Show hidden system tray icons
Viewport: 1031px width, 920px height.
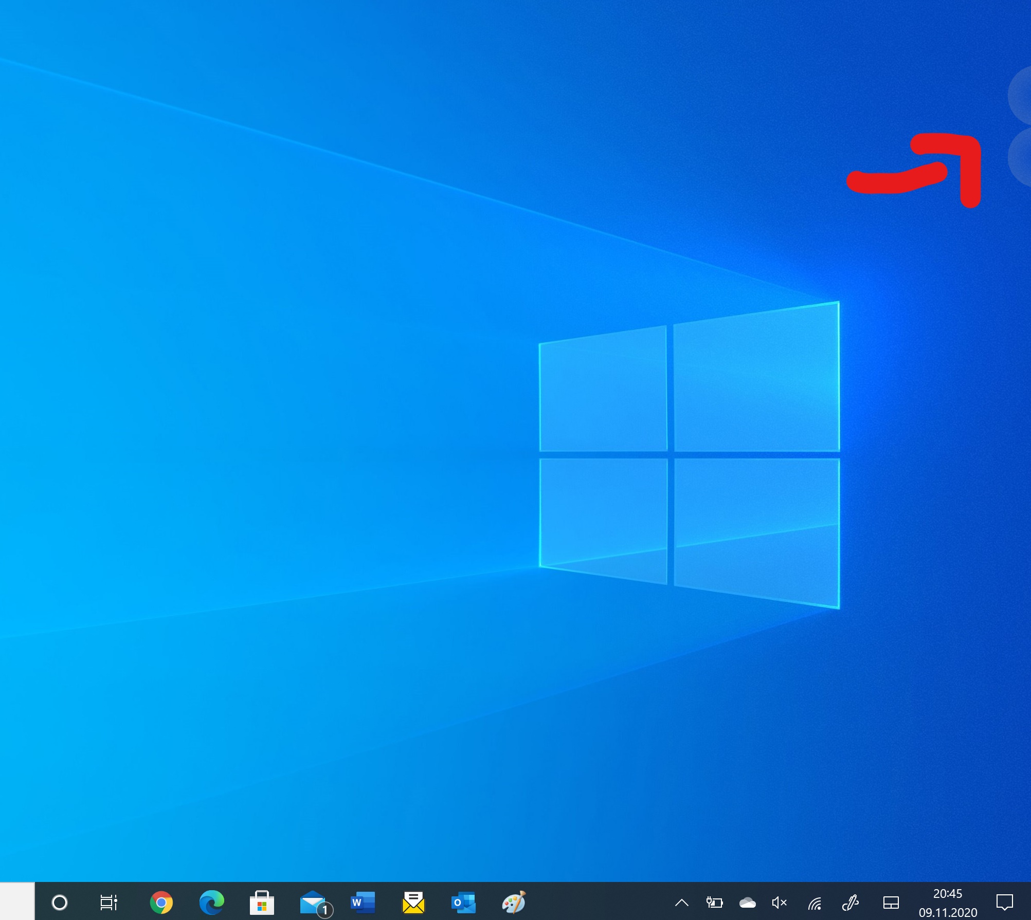pos(682,903)
